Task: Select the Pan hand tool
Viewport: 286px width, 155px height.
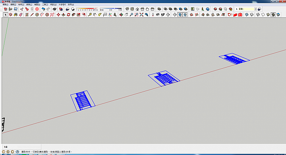Action: tap(126, 15)
